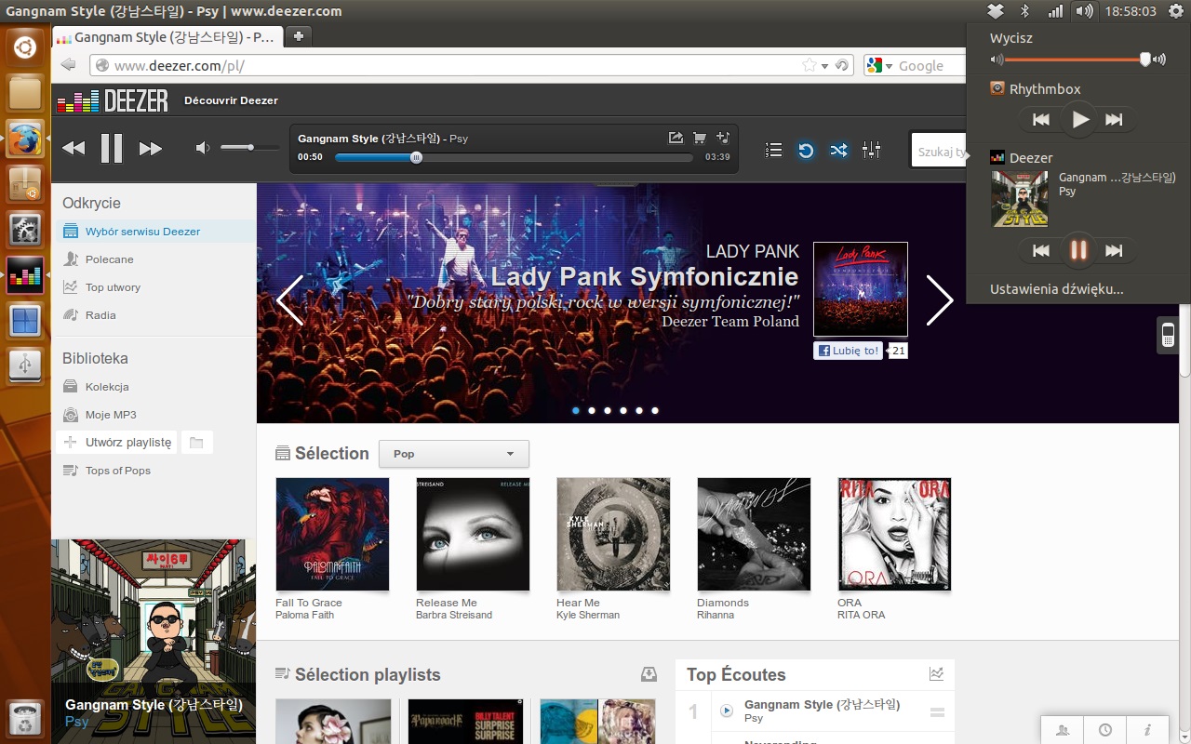Pause the song in Deezer player
The width and height of the screenshot is (1191, 744).
coord(112,149)
